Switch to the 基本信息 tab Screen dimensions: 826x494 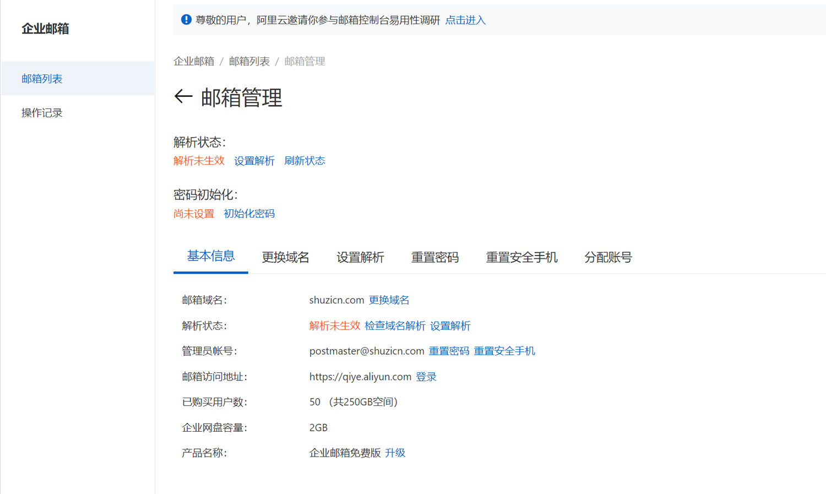(211, 256)
